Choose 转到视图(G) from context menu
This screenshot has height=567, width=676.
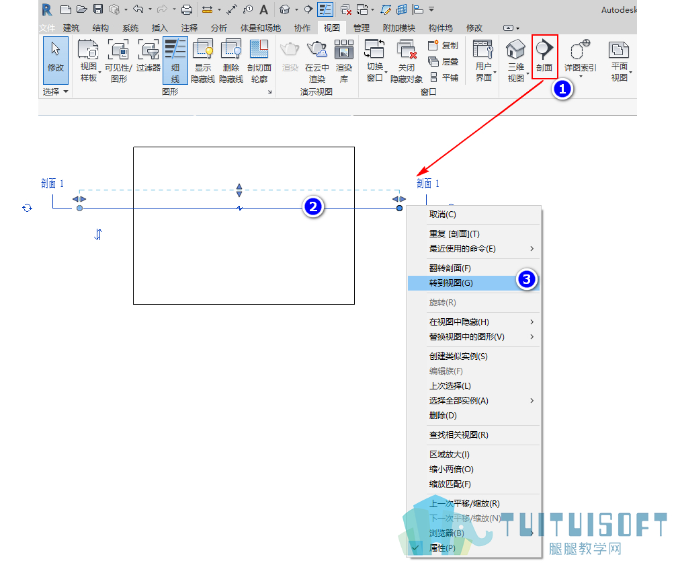[x=473, y=283]
